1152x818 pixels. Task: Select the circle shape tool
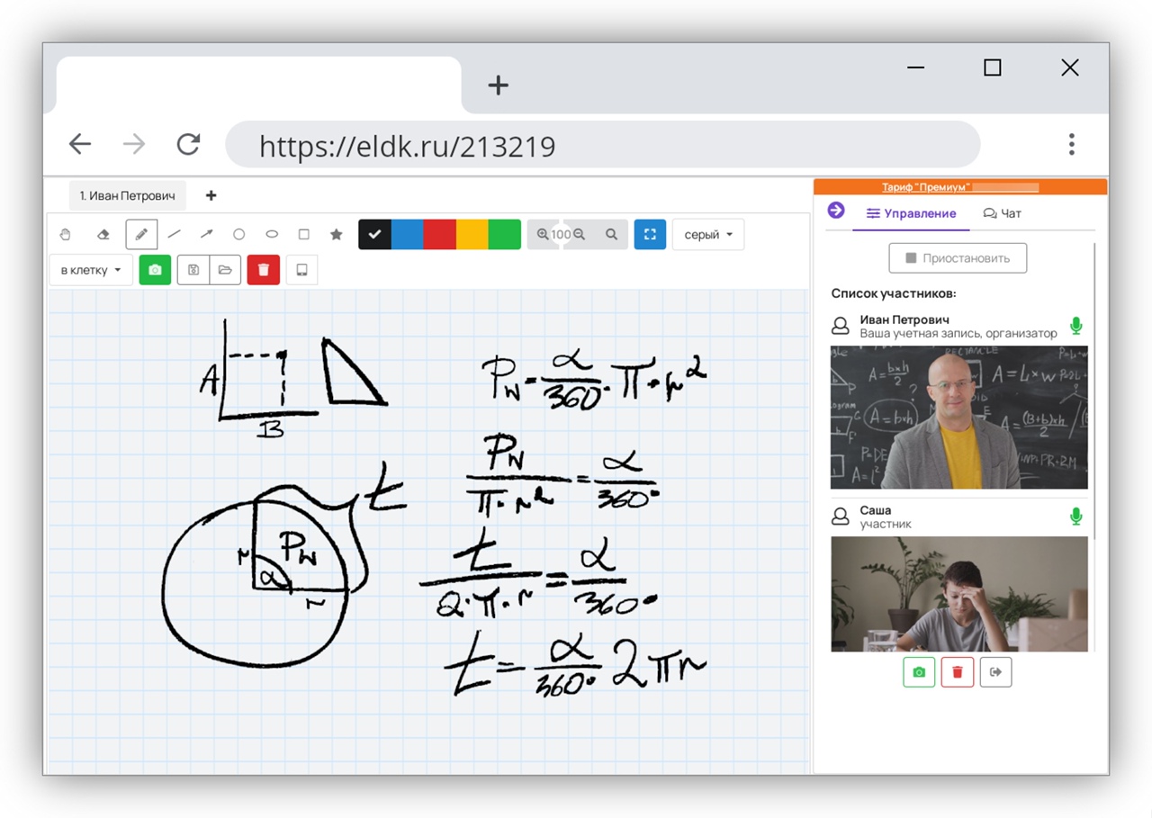[238, 234]
